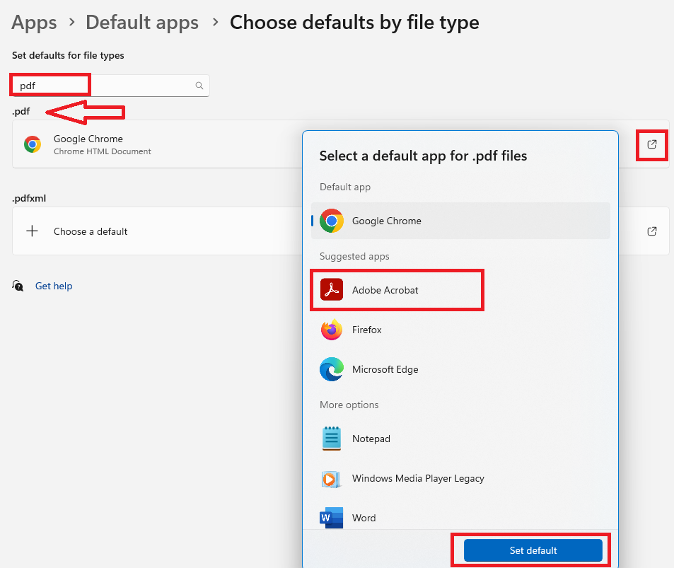Click the Word icon
The height and width of the screenshot is (568, 674).
point(332,518)
